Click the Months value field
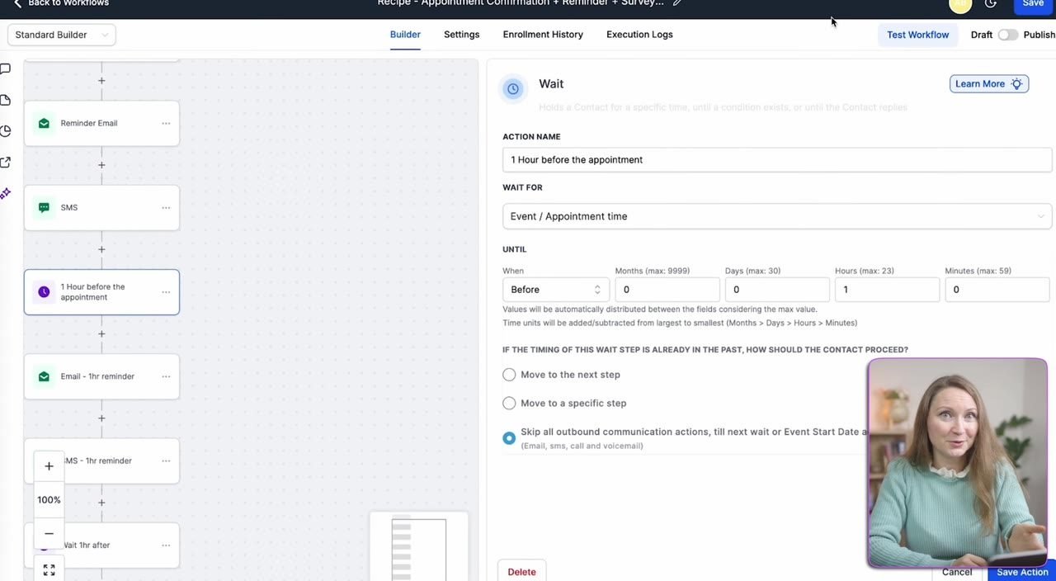Screen dimensions: 1056x581 pos(667,290)
